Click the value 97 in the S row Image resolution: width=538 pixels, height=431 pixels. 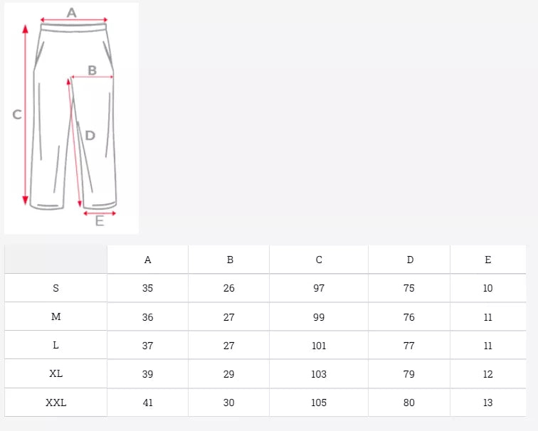pos(319,288)
